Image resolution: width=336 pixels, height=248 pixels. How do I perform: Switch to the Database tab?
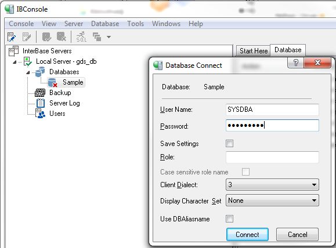click(x=288, y=50)
